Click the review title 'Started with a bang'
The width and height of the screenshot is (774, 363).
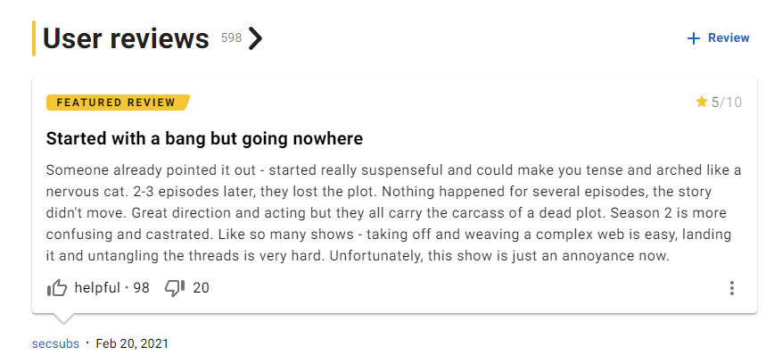(x=204, y=139)
